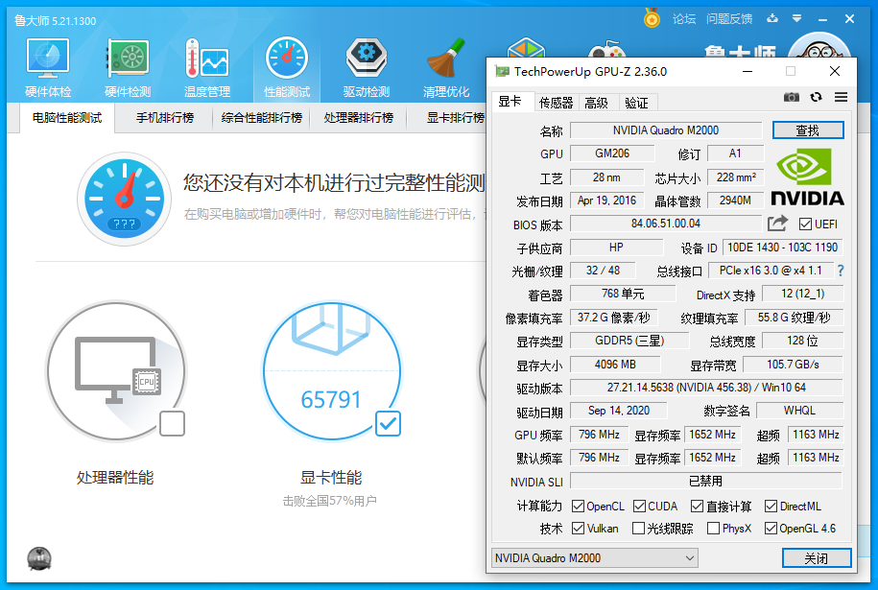Click the download tray icon in Ludashi title bar

point(772,18)
